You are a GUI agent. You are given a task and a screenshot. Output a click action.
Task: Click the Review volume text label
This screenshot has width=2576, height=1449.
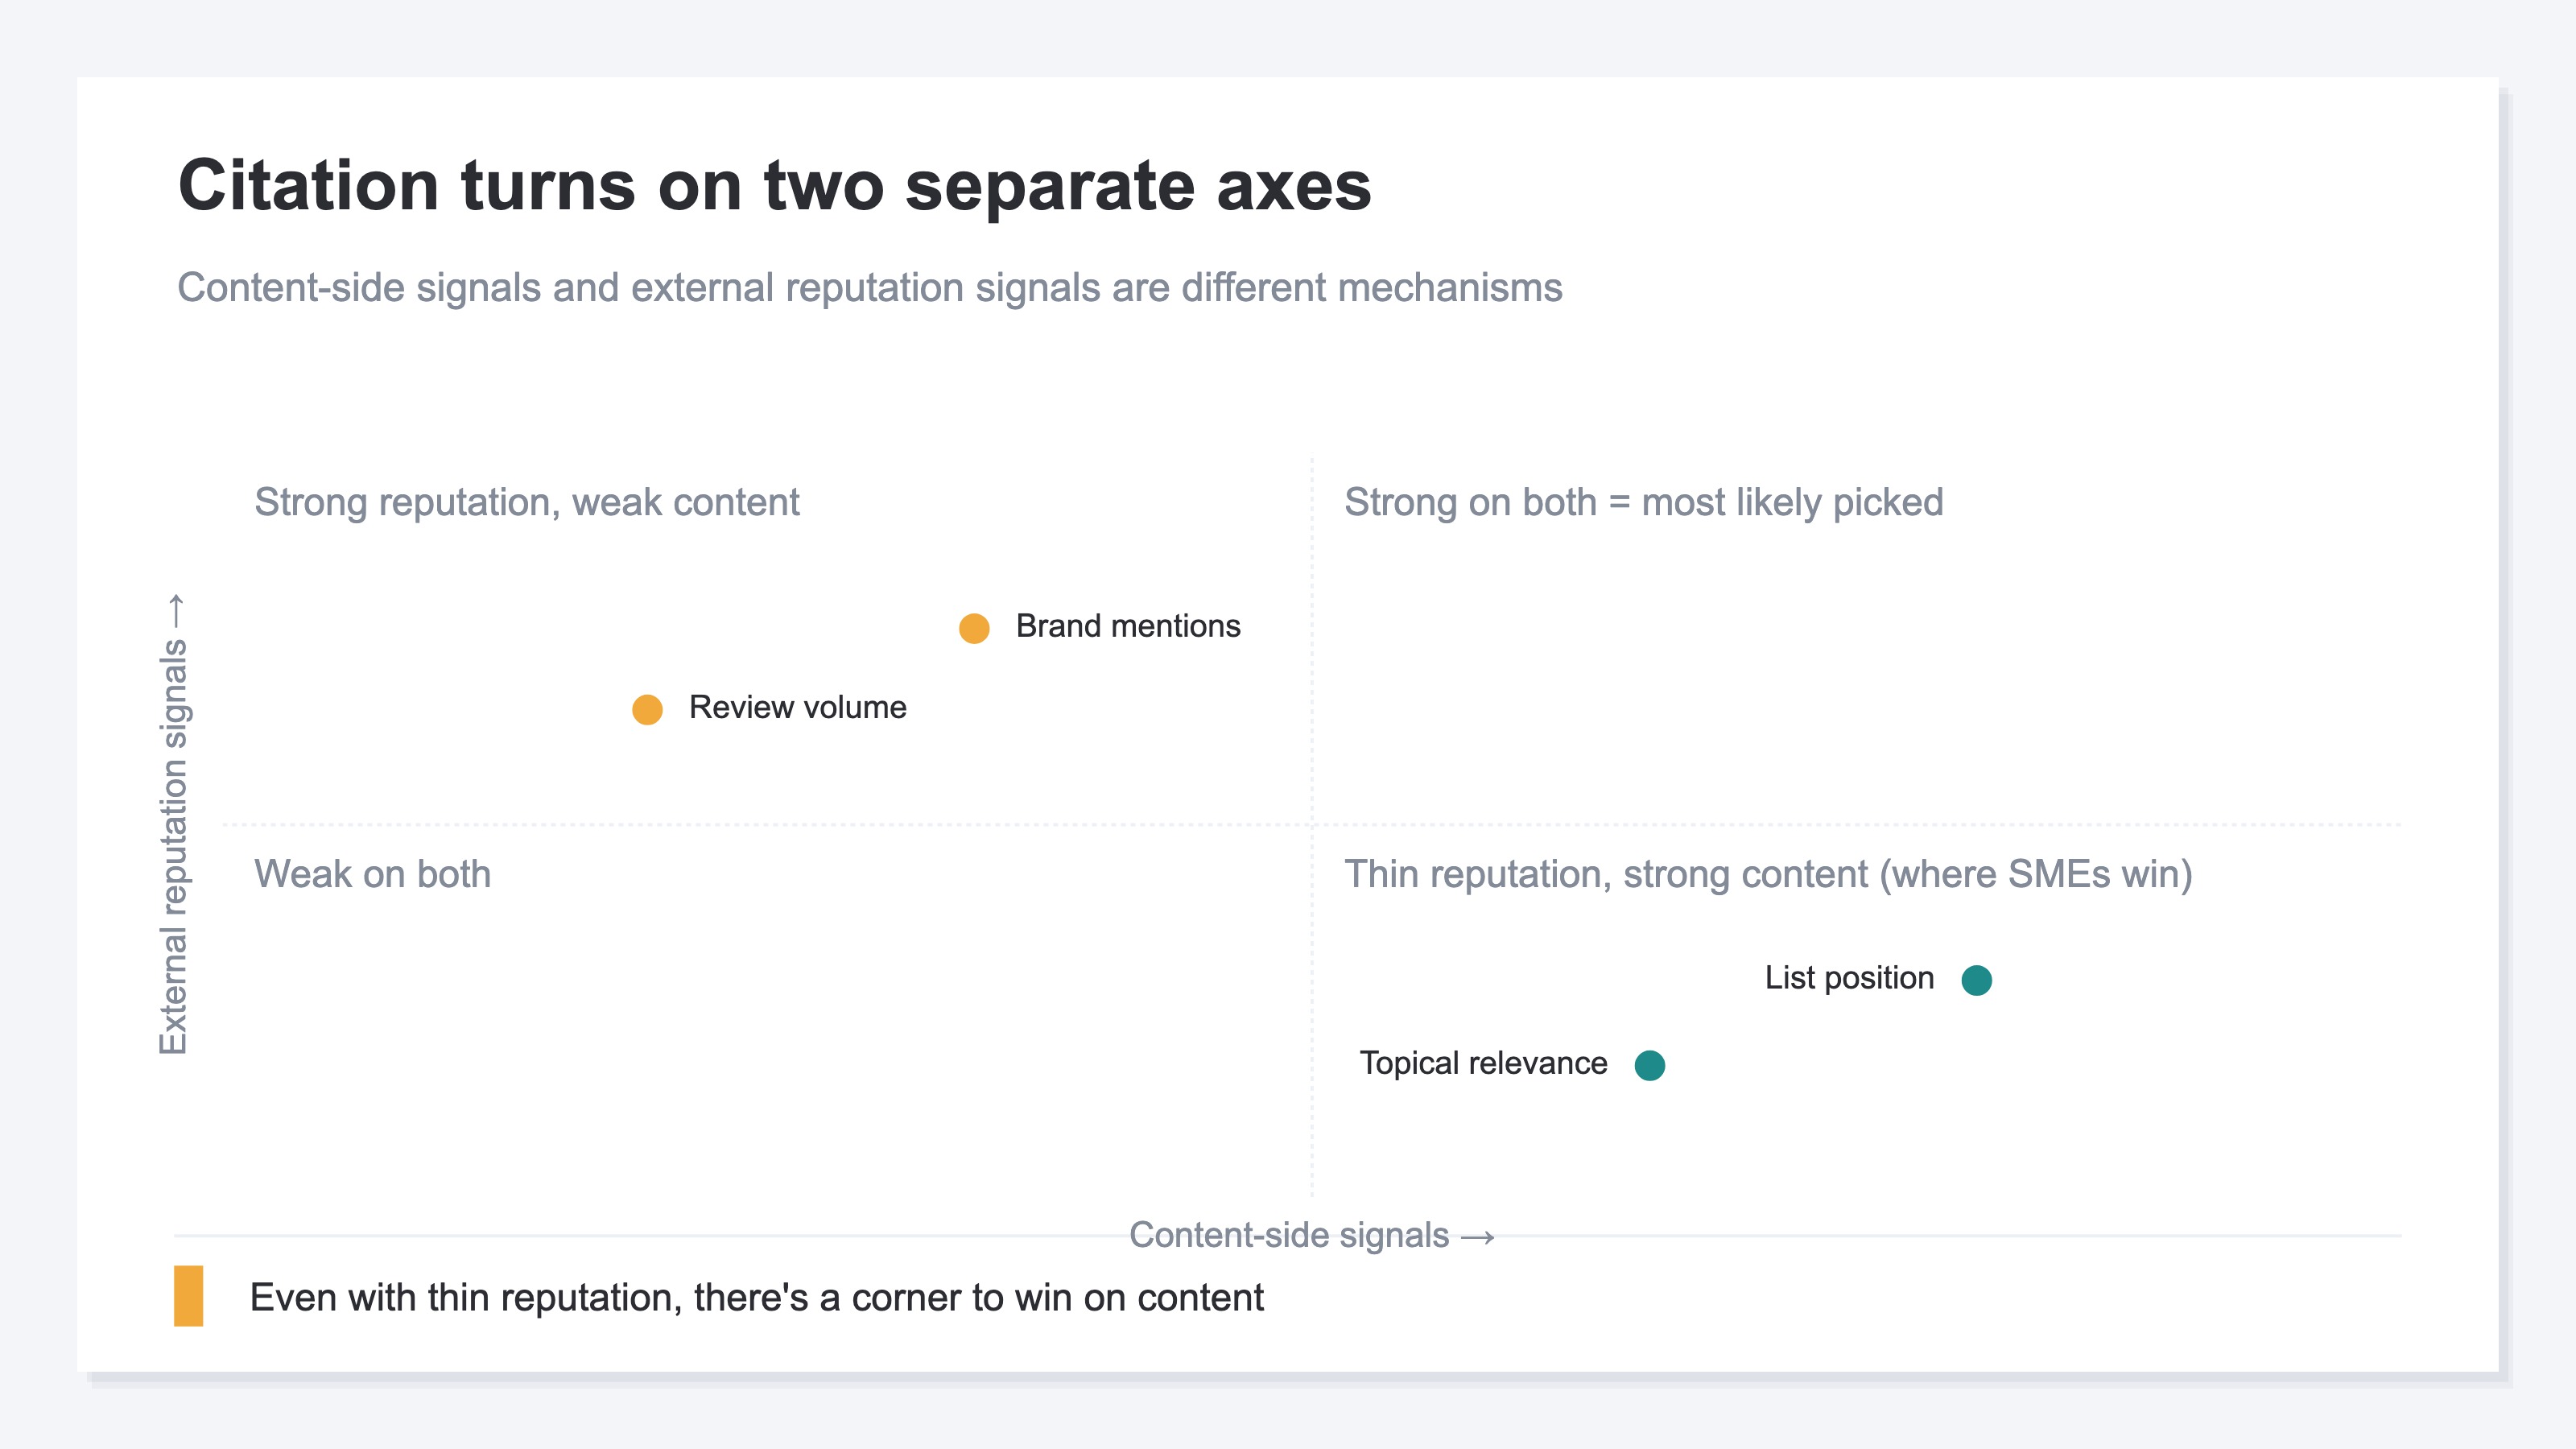[797, 707]
